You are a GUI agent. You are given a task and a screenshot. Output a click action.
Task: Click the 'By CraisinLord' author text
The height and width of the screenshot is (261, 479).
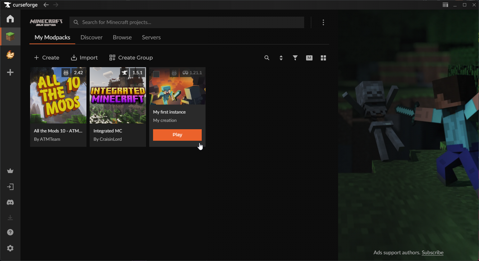tap(108, 139)
